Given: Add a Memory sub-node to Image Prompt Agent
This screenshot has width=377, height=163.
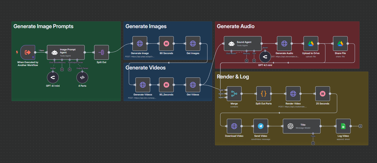Looking at the screenshot, I should pos(62,69).
